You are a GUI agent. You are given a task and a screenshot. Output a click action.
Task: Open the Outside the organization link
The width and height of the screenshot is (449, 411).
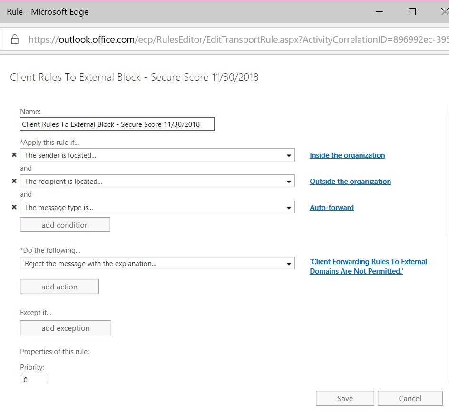(350, 182)
